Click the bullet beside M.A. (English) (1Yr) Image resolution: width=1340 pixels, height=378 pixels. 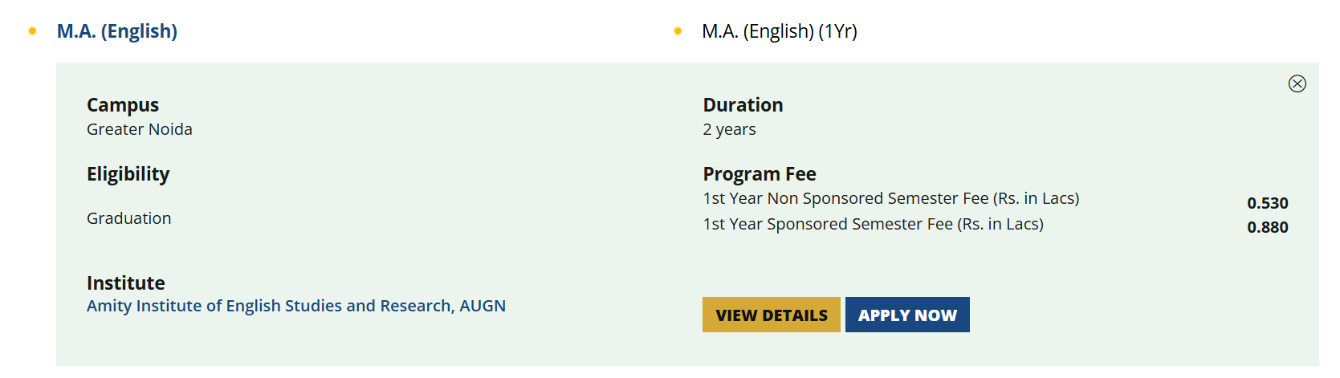678,31
